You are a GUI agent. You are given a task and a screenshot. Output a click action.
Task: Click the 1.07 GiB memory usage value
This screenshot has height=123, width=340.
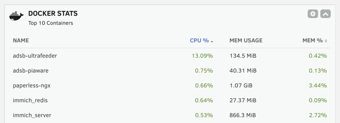tap(241, 86)
